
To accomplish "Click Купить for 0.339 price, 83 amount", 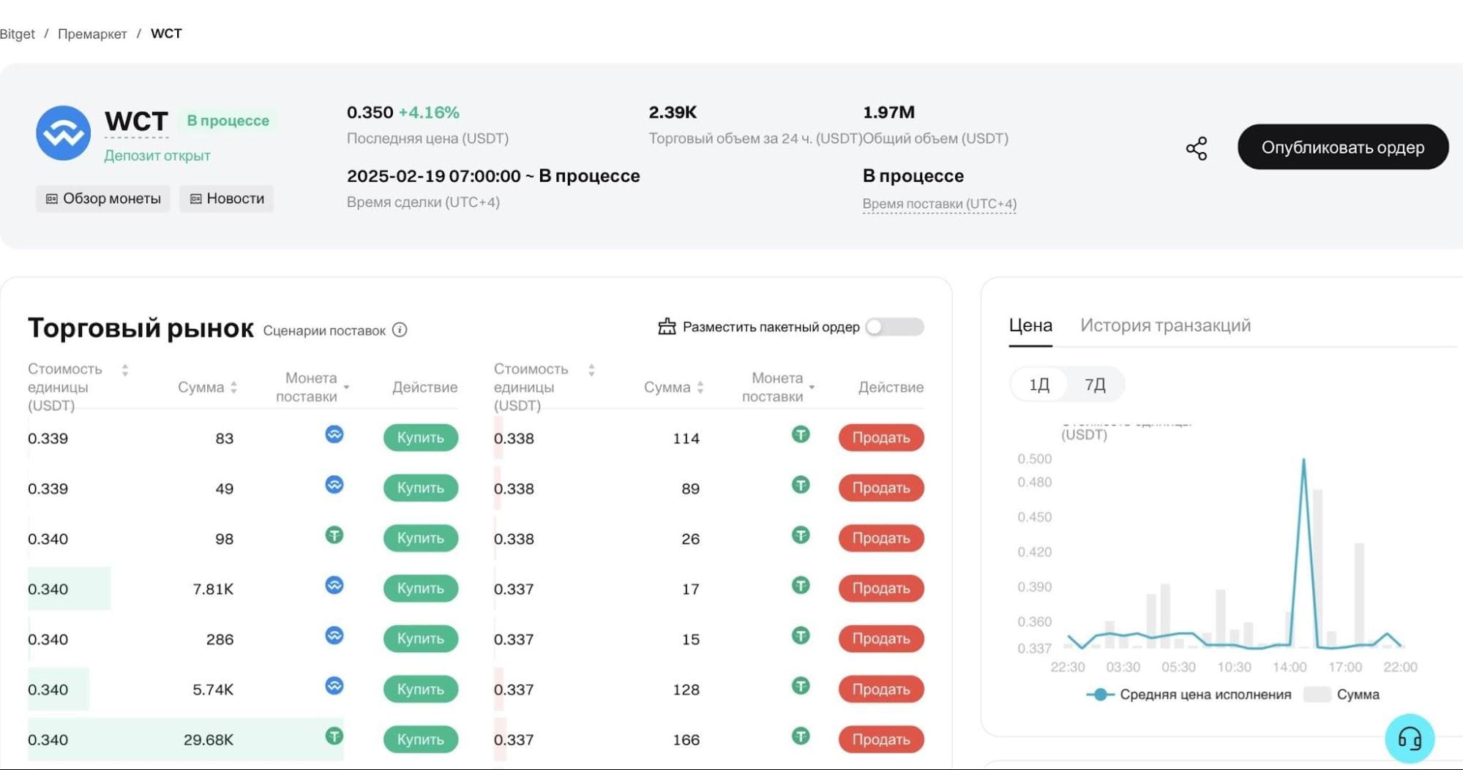I will click(x=421, y=437).
